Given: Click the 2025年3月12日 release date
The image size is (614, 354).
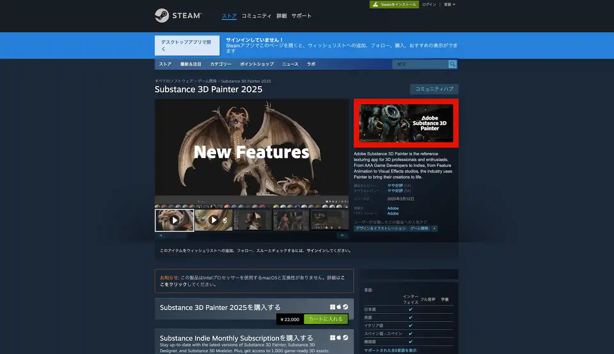Looking at the screenshot, I should [400, 199].
